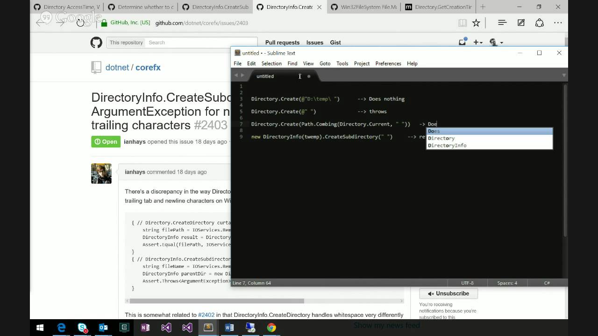Image resolution: width=598 pixels, height=336 pixels.
Task: Open Sublime Edit menu
Action: coord(251,63)
